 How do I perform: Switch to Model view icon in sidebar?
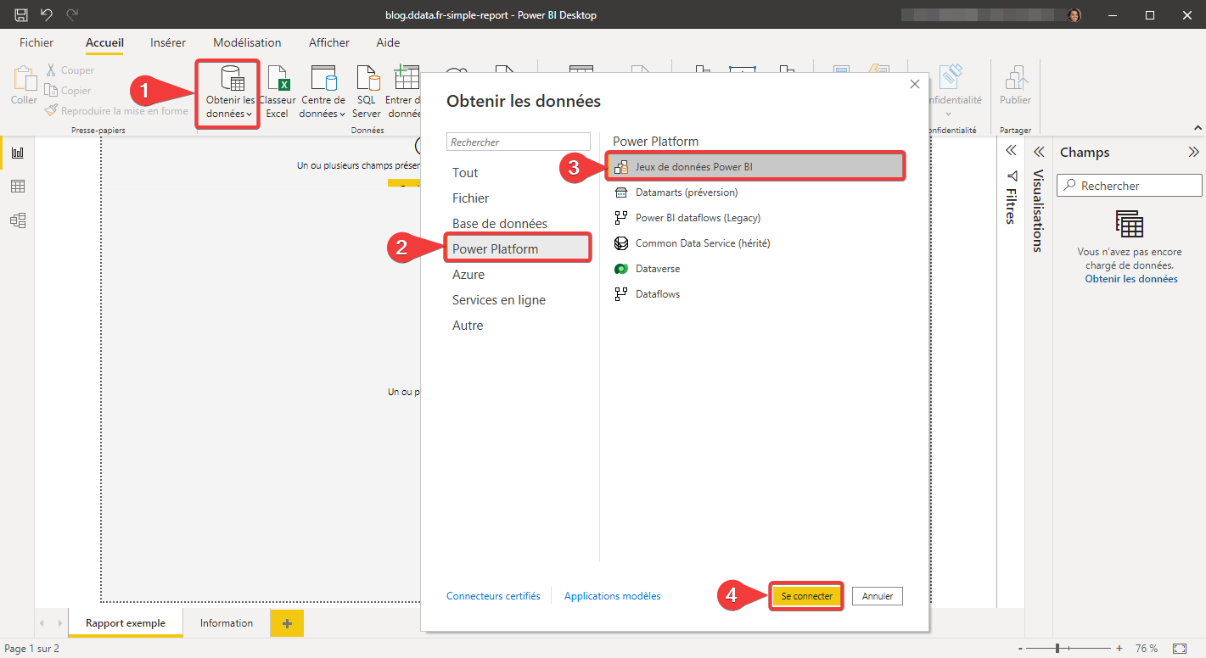[18, 220]
